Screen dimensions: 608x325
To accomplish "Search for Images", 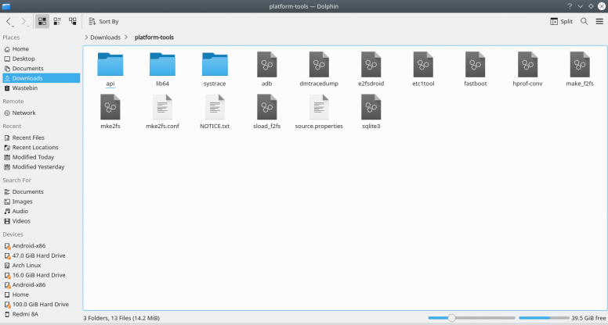I will tap(41, 202).
